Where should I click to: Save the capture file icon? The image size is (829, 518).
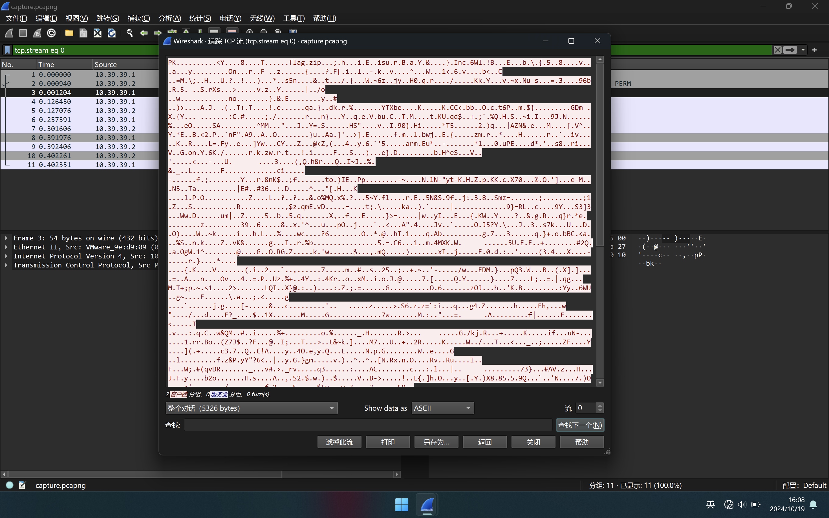point(83,33)
